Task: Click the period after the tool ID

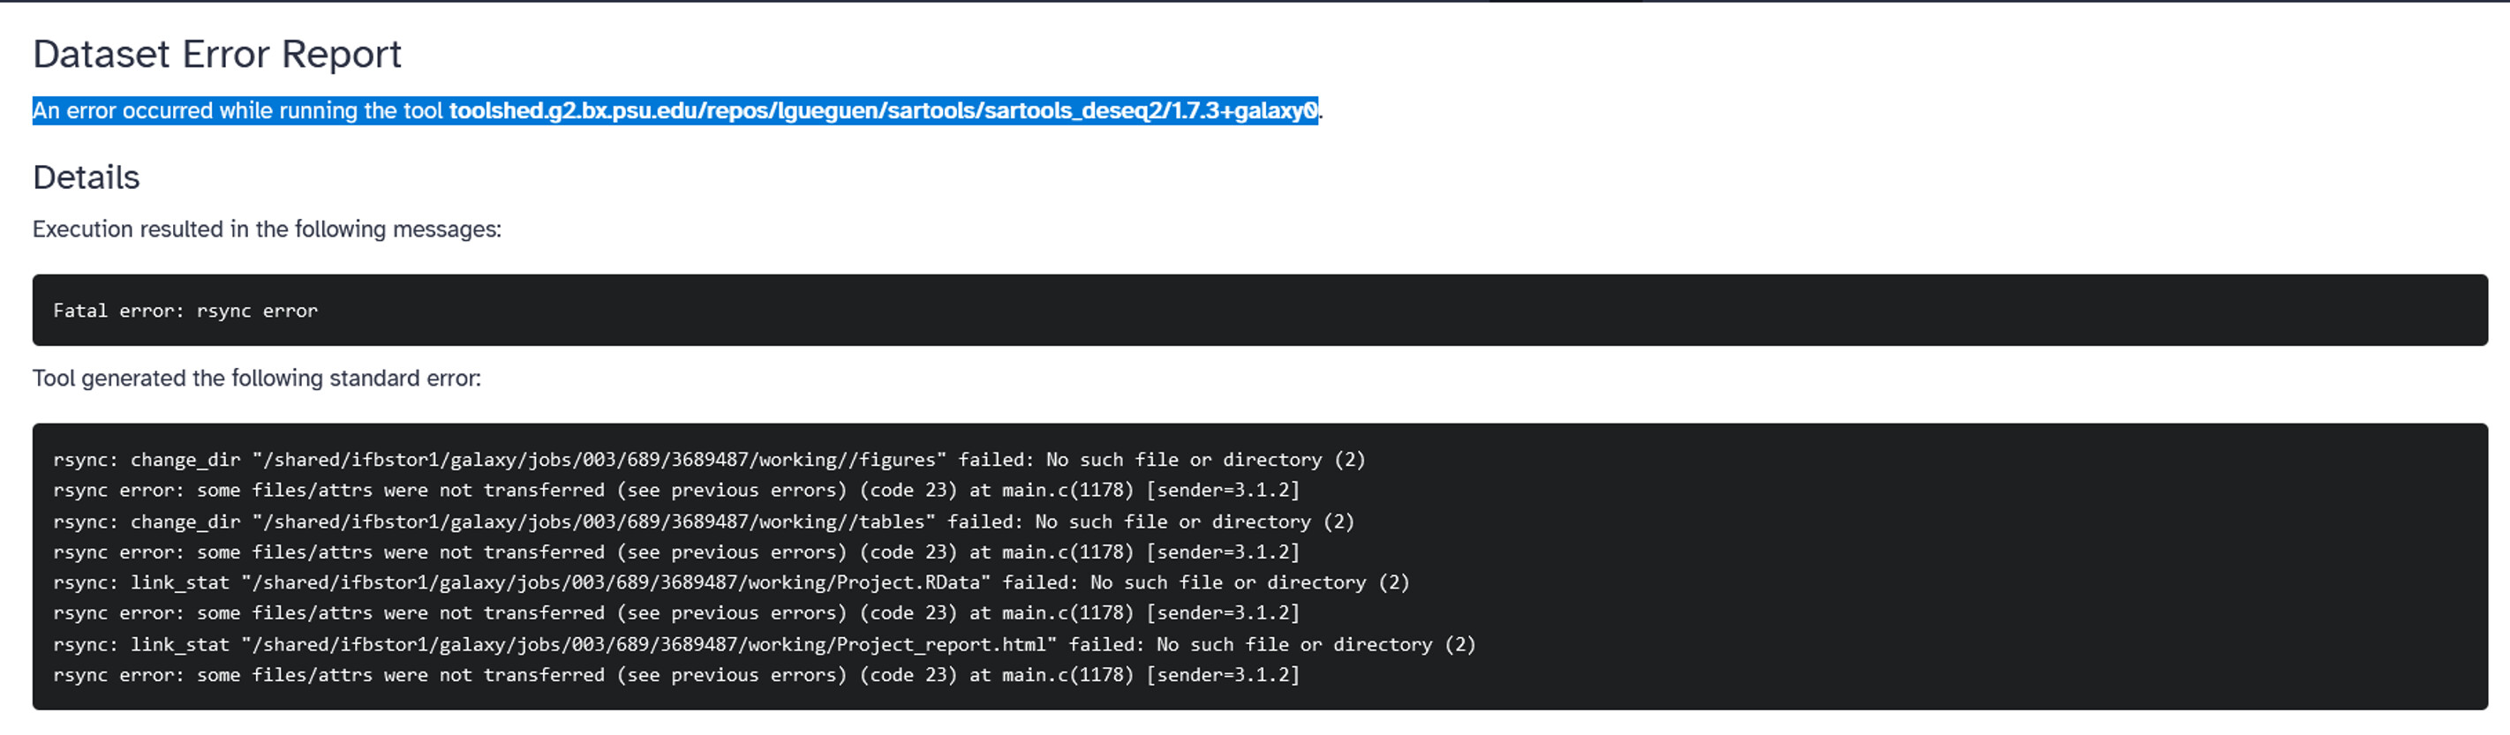Action: tap(1322, 113)
